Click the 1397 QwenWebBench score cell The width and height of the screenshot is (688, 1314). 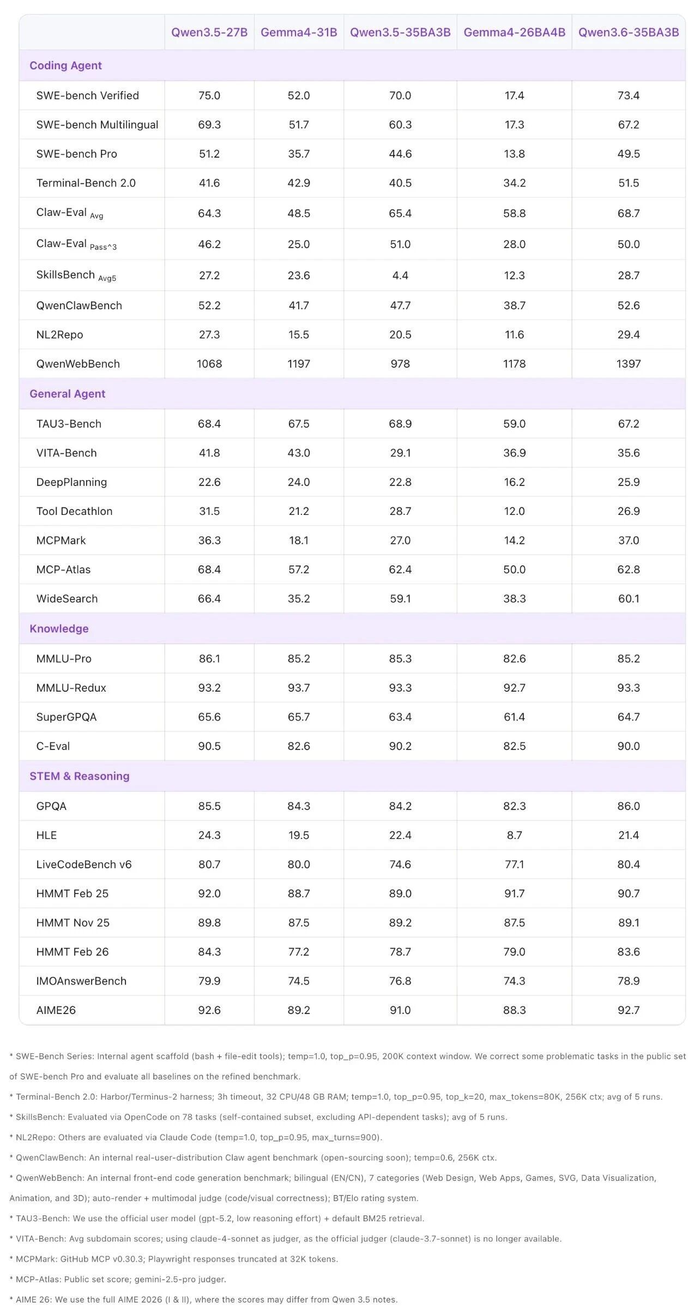[x=628, y=364]
